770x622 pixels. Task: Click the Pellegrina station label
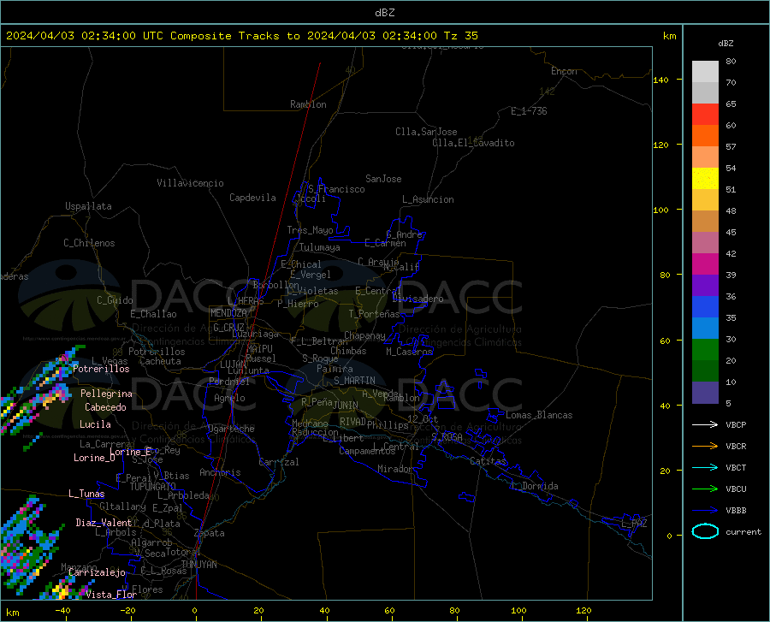(106, 394)
